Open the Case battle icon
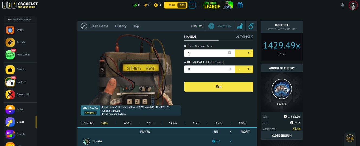The image size is (360, 146). click(10, 95)
